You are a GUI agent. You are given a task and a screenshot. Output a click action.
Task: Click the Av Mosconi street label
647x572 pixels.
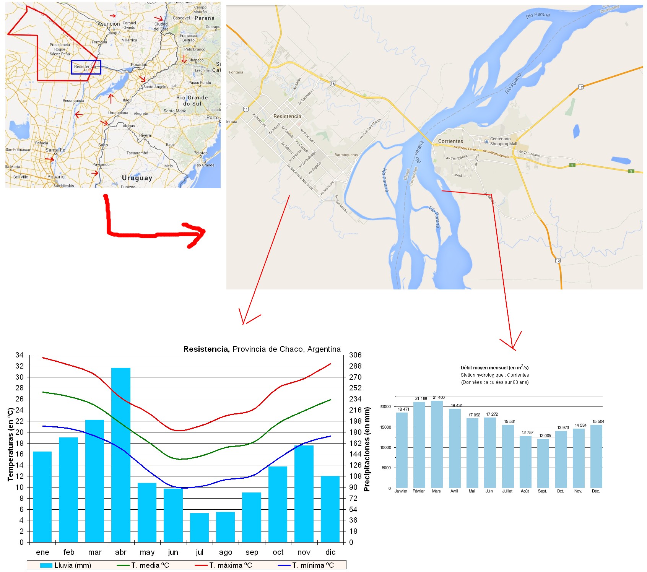coord(327,188)
